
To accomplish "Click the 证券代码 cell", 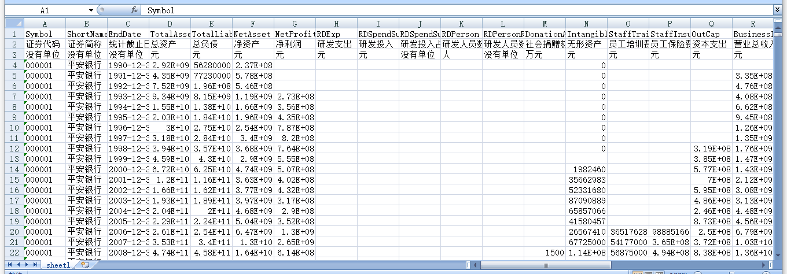I will [45, 45].
